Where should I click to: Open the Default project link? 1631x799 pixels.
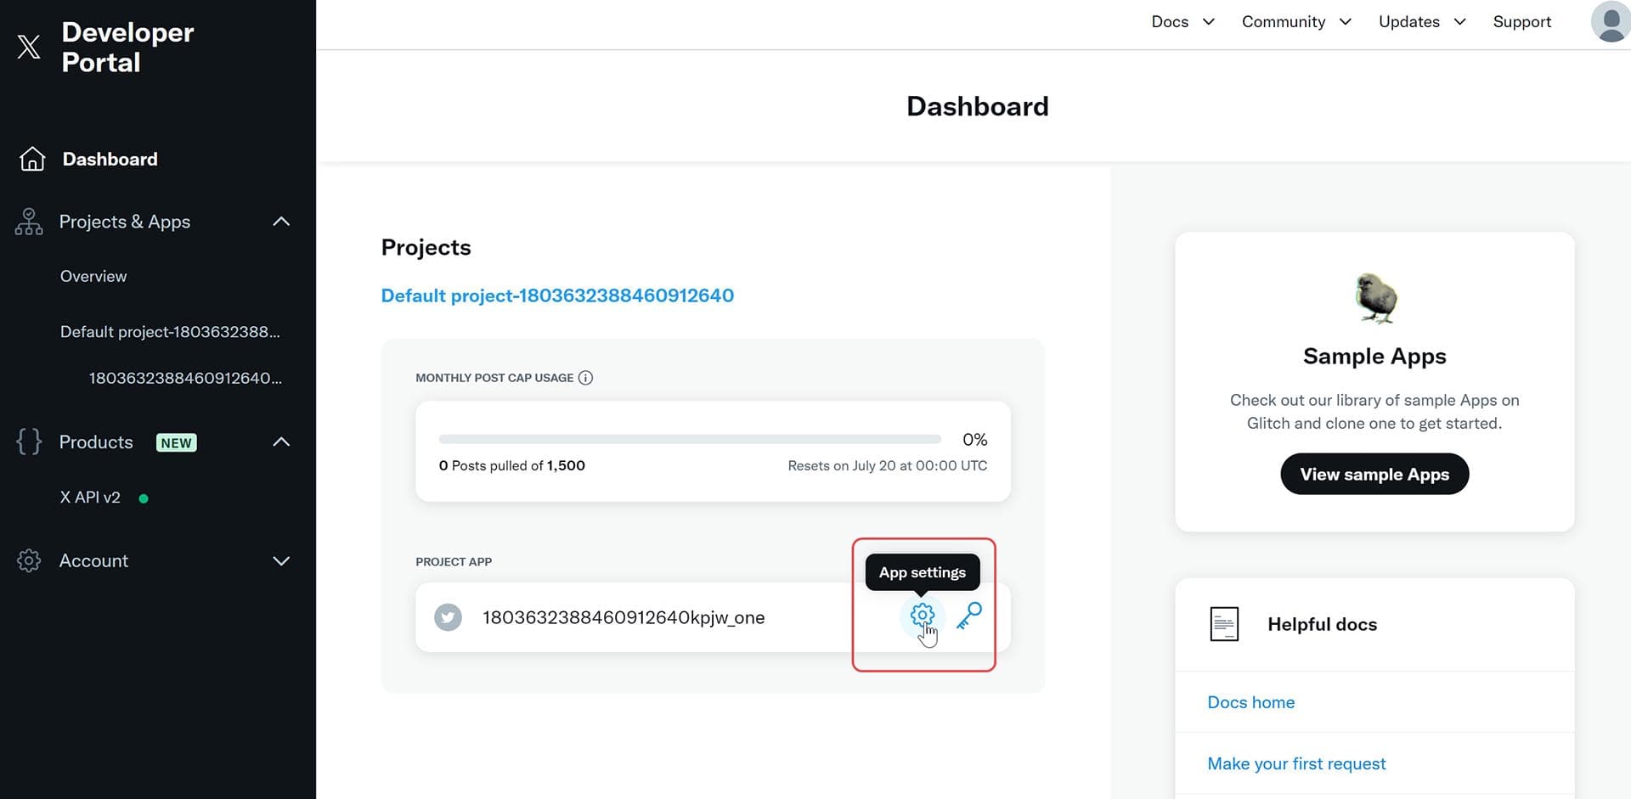pos(557,295)
